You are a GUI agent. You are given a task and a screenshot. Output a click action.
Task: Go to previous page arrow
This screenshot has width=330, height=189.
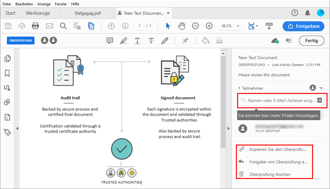point(111,26)
